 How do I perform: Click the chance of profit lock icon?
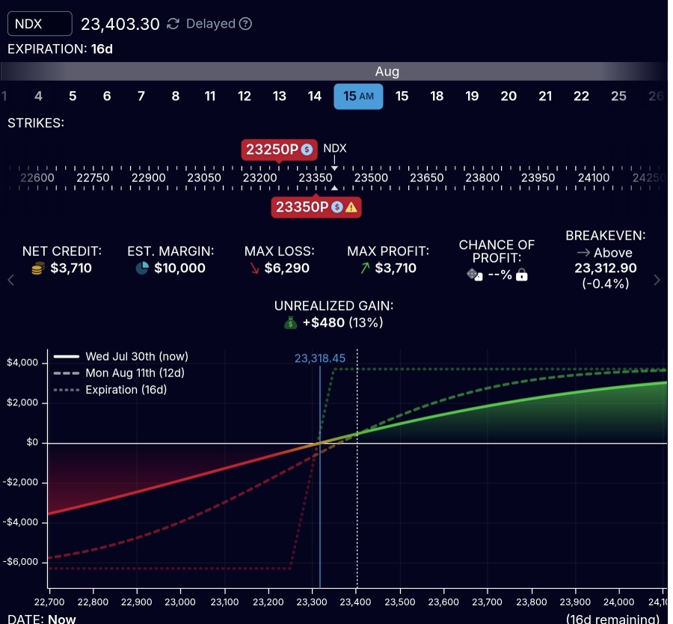click(x=521, y=275)
